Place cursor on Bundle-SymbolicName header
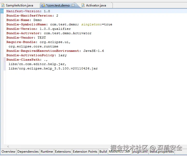The height and width of the screenshot is (156, 187). point(26,24)
